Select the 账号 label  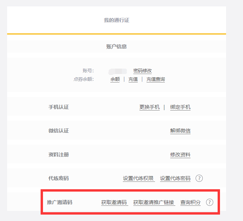click(x=88, y=71)
